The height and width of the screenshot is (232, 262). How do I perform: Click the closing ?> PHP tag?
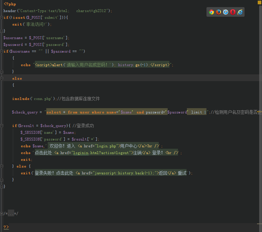tap(6, 227)
